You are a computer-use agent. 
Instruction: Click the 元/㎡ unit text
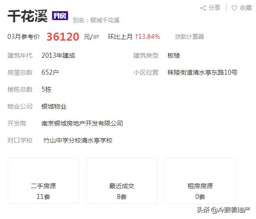click(x=91, y=37)
